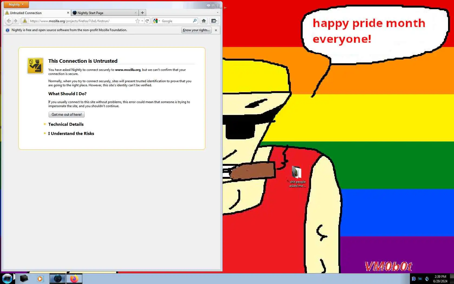454x284 pixels.
Task: Click the site identity warning icon
Action: pyautogui.click(x=25, y=21)
